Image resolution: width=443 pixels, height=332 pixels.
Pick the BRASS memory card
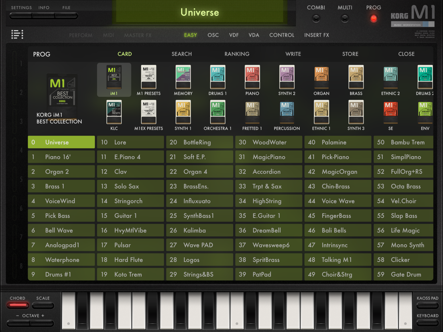[356, 78]
